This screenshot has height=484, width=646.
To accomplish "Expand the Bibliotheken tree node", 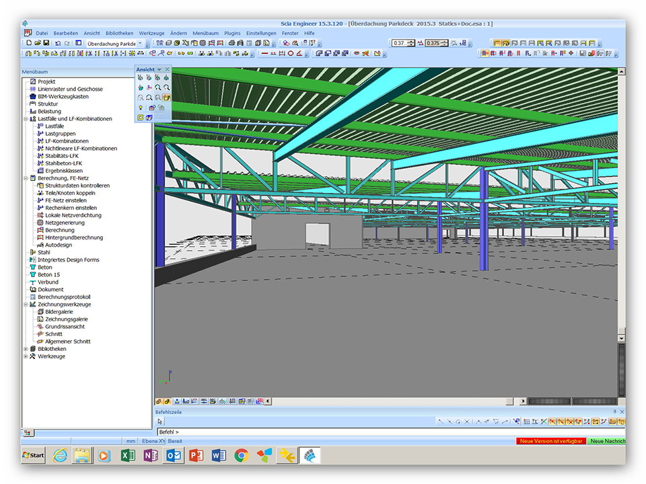I will (x=26, y=349).
